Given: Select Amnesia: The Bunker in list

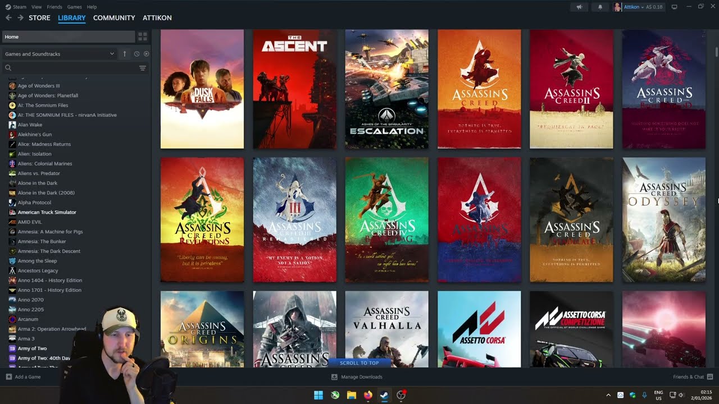Looking at the screenshot, I should point(42,241).
